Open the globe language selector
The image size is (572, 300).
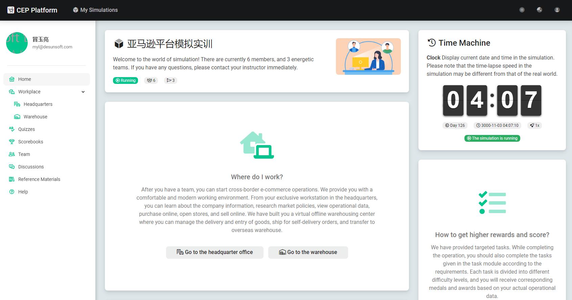coord(540,10)
